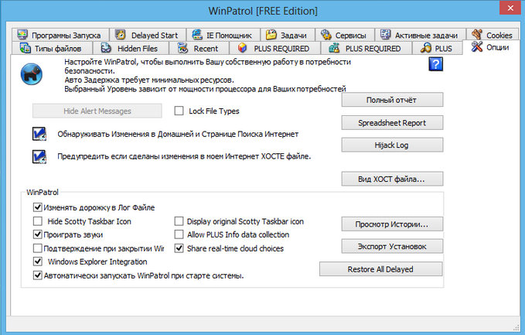Click the window resize grip corner
This screenshot has width=525, height=335.
516,327
